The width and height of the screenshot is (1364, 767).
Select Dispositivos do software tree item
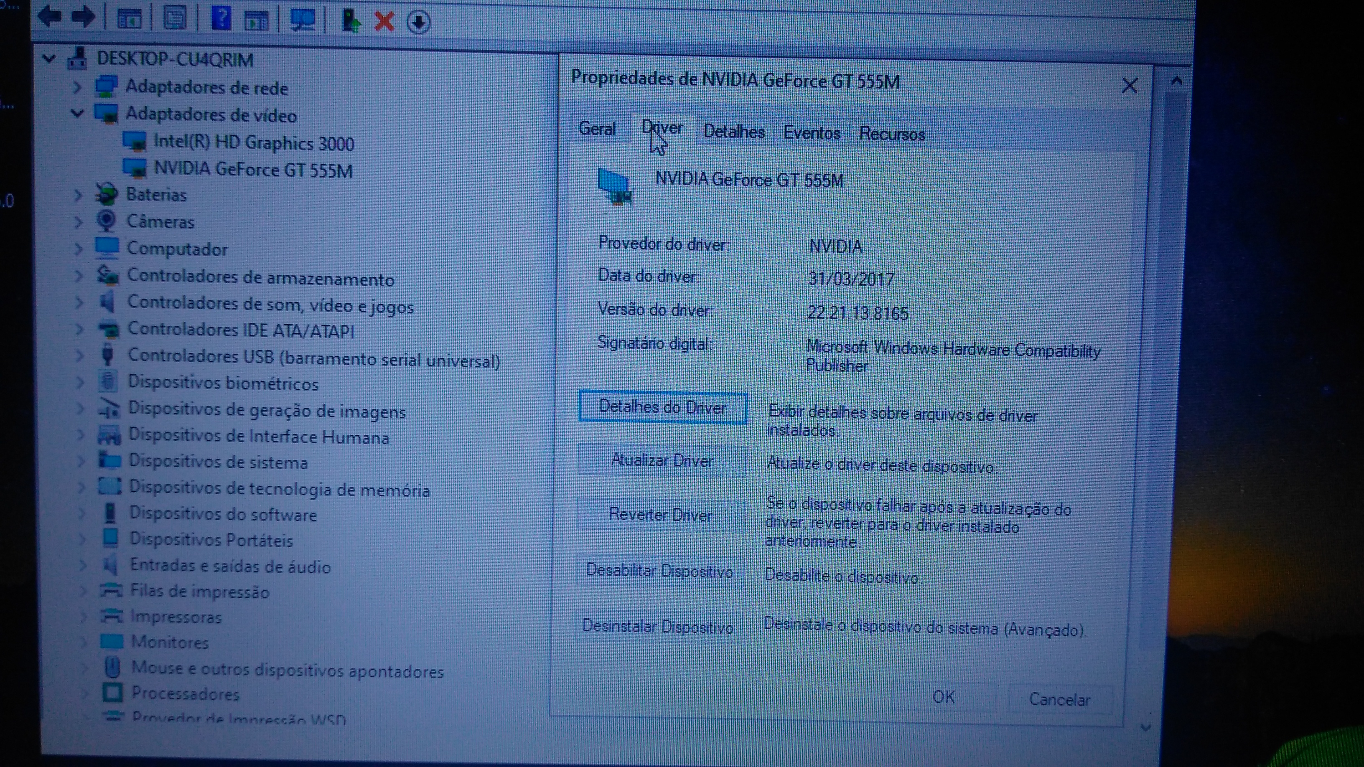223,514
